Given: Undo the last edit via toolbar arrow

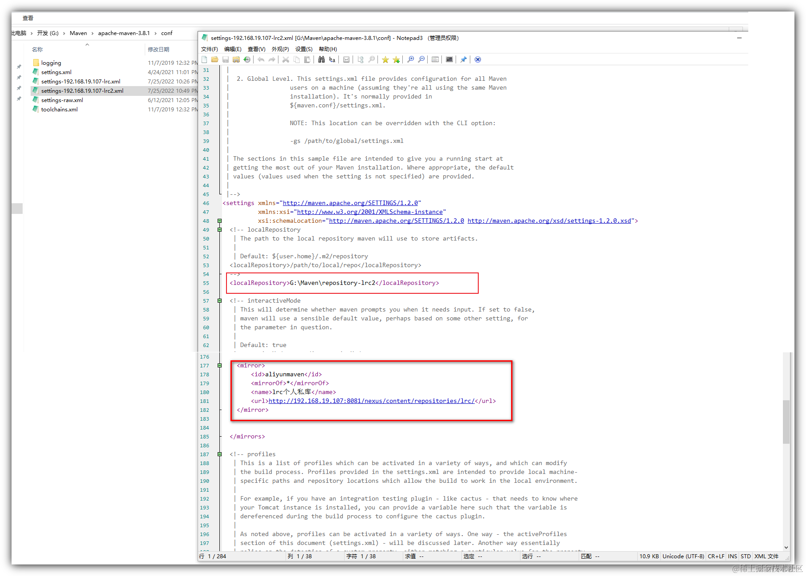Looking at the screenshot, I should pyautogui.click(x=261, y=59).
